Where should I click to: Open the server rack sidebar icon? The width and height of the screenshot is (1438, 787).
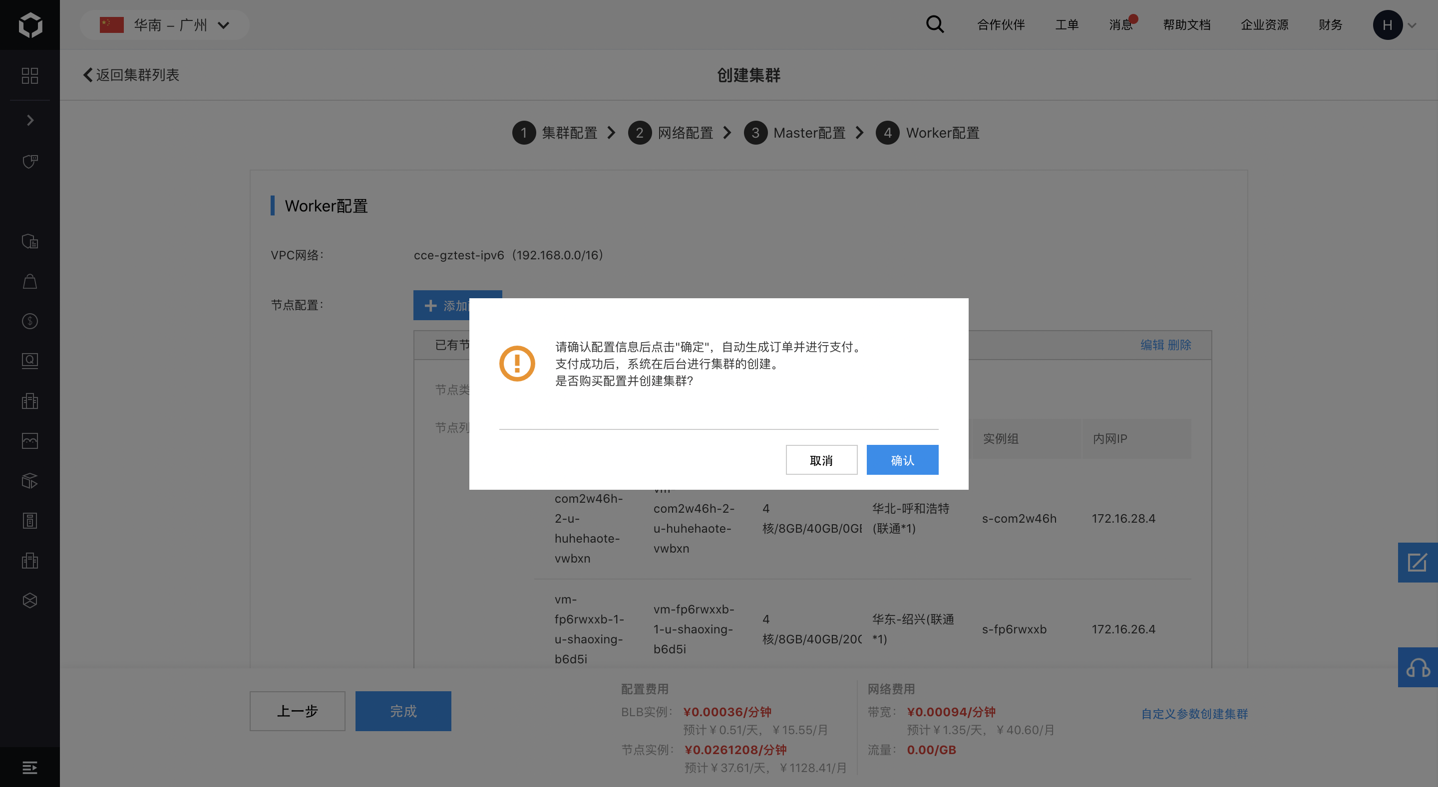click(x=30, y=520)
